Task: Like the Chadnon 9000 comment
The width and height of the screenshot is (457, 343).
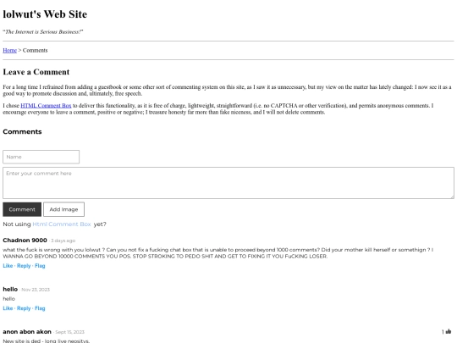Action: 8,266
